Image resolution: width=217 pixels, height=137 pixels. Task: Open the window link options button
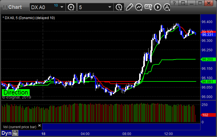pos(183,3)
